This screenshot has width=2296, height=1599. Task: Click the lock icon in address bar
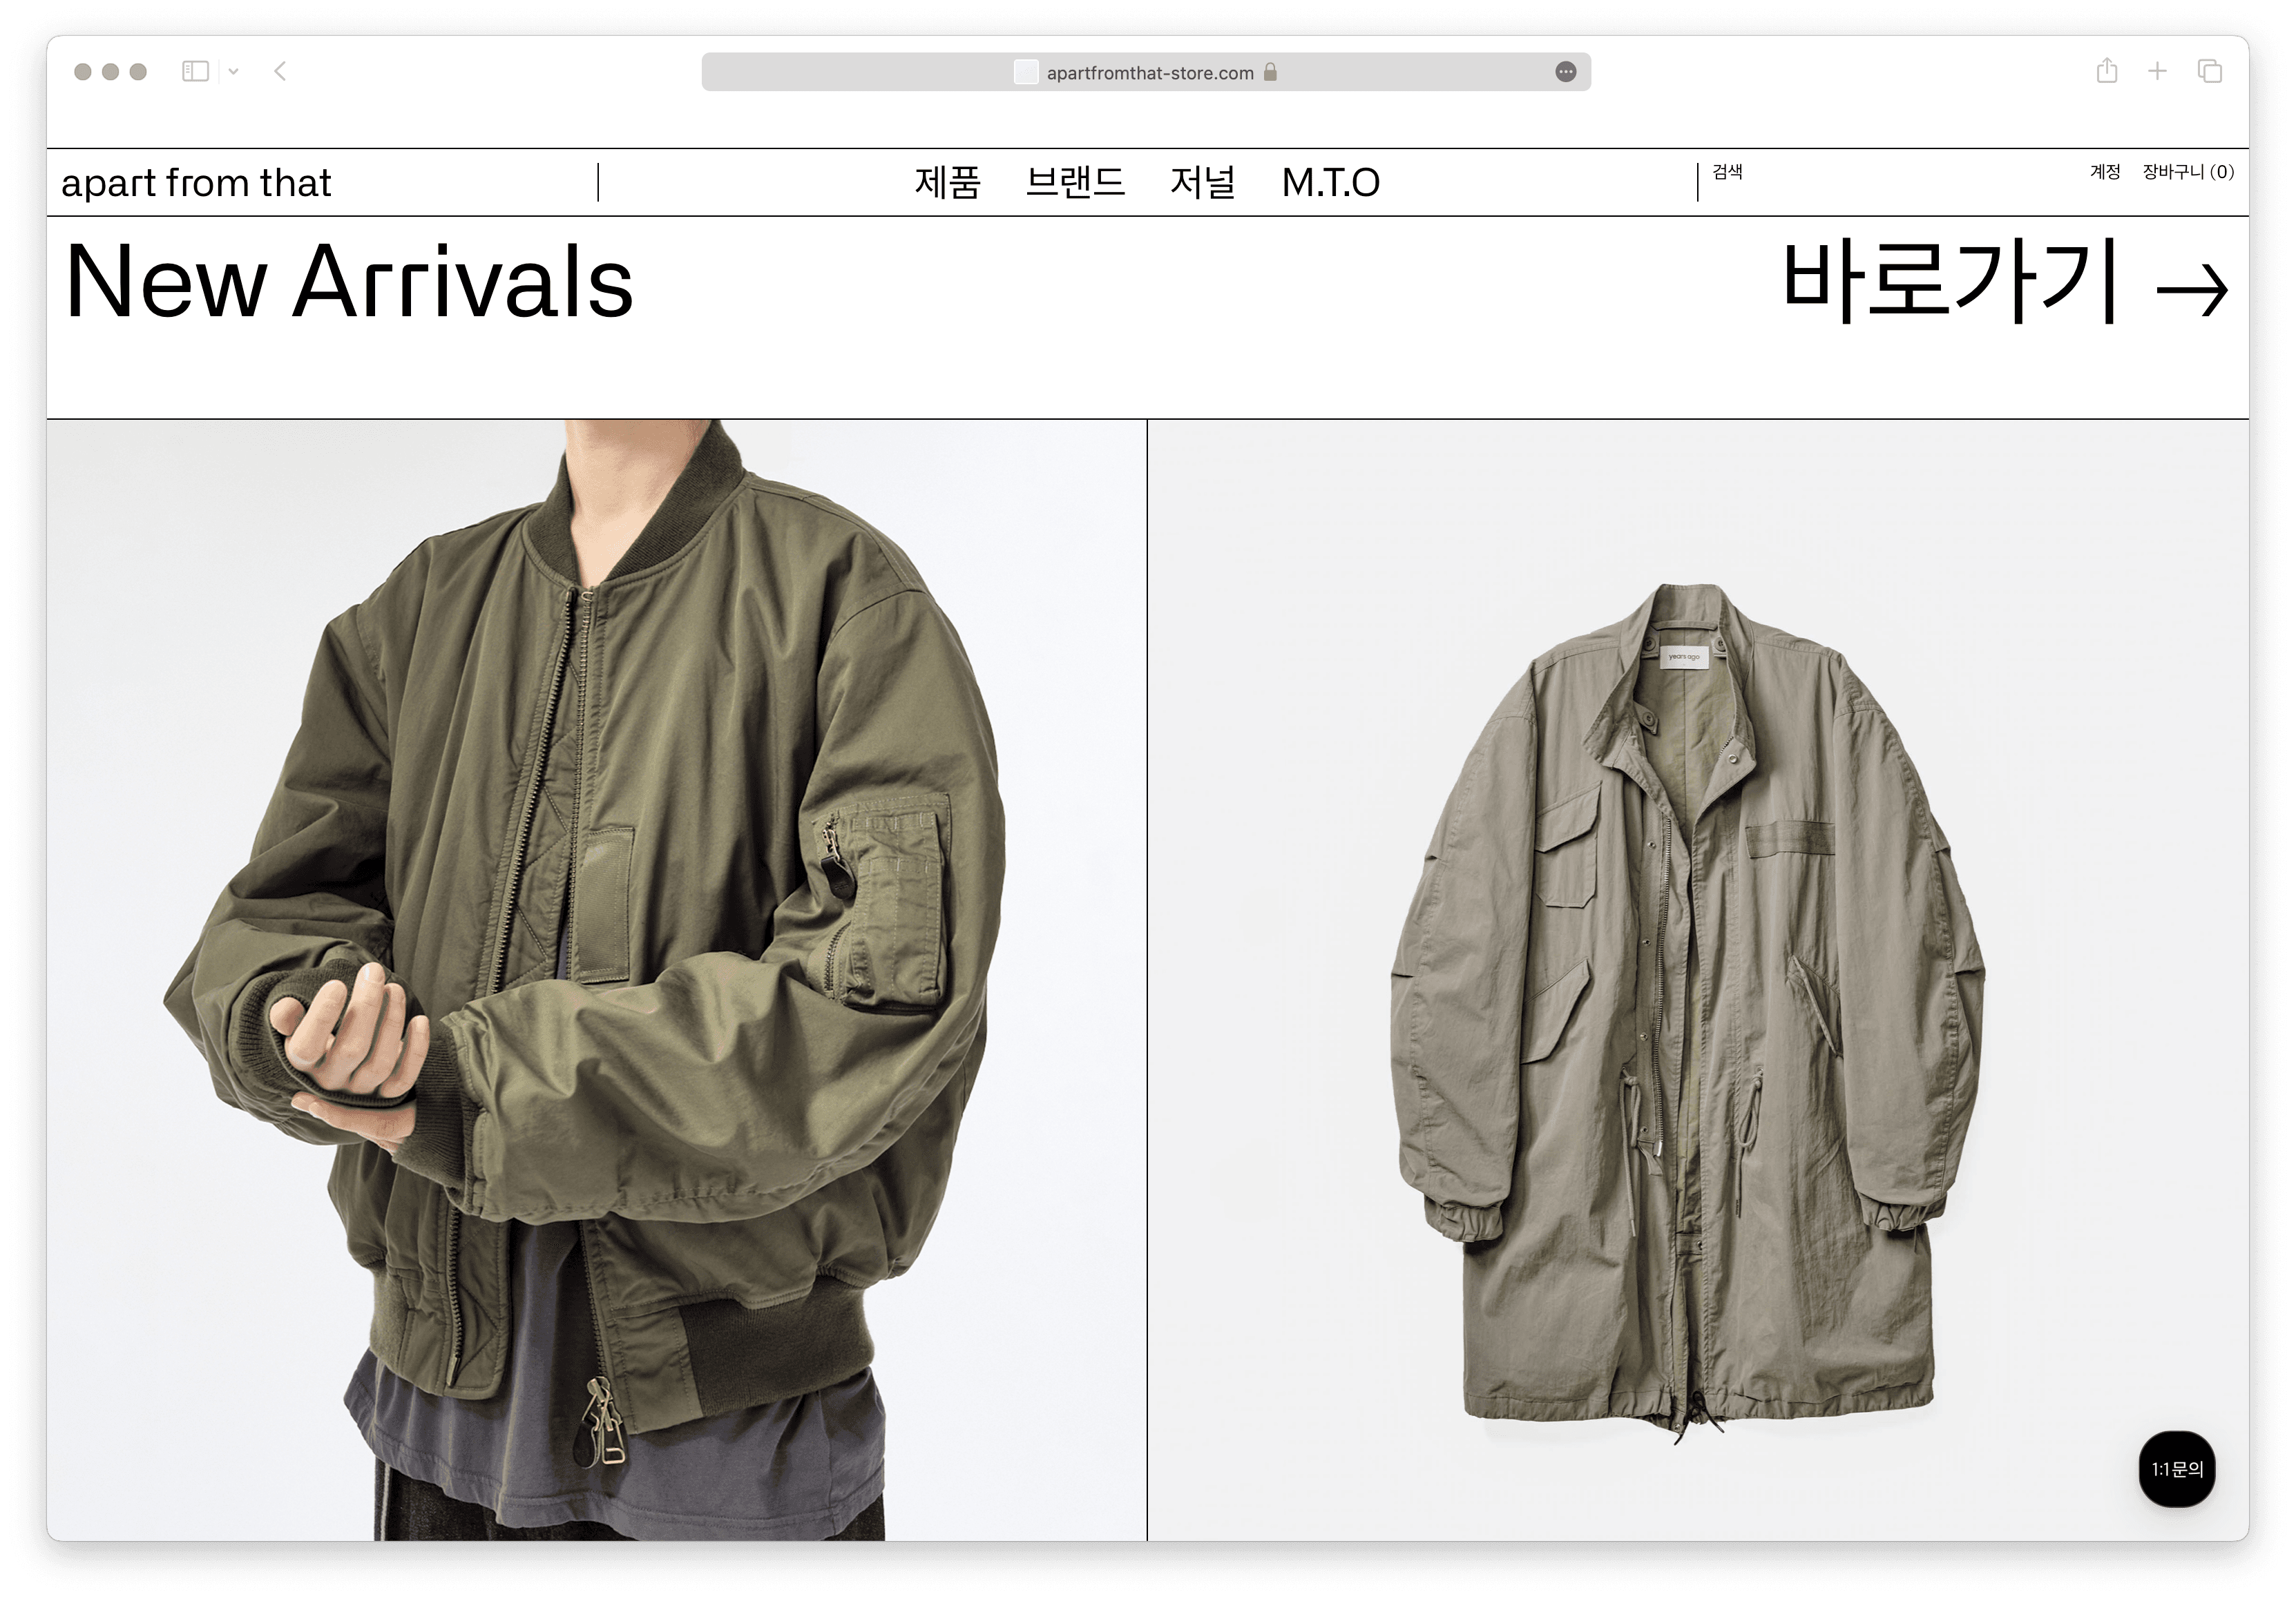click(1270, 72)
